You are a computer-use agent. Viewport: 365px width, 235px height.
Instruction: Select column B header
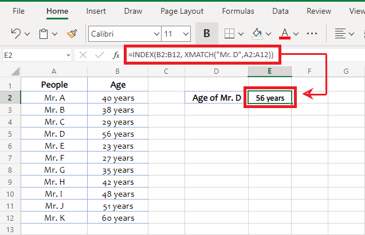[x=117, y=71]
